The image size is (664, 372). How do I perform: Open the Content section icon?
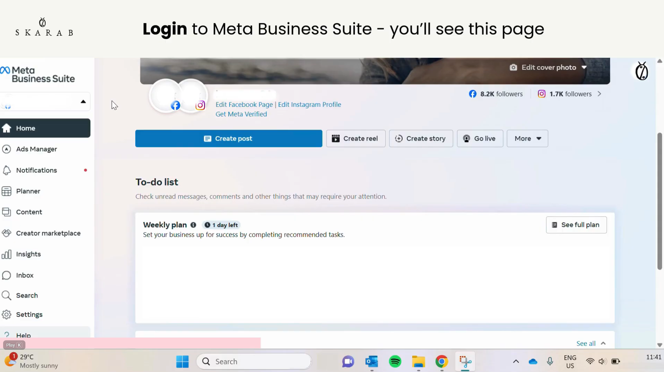click(x=6, y=212)
